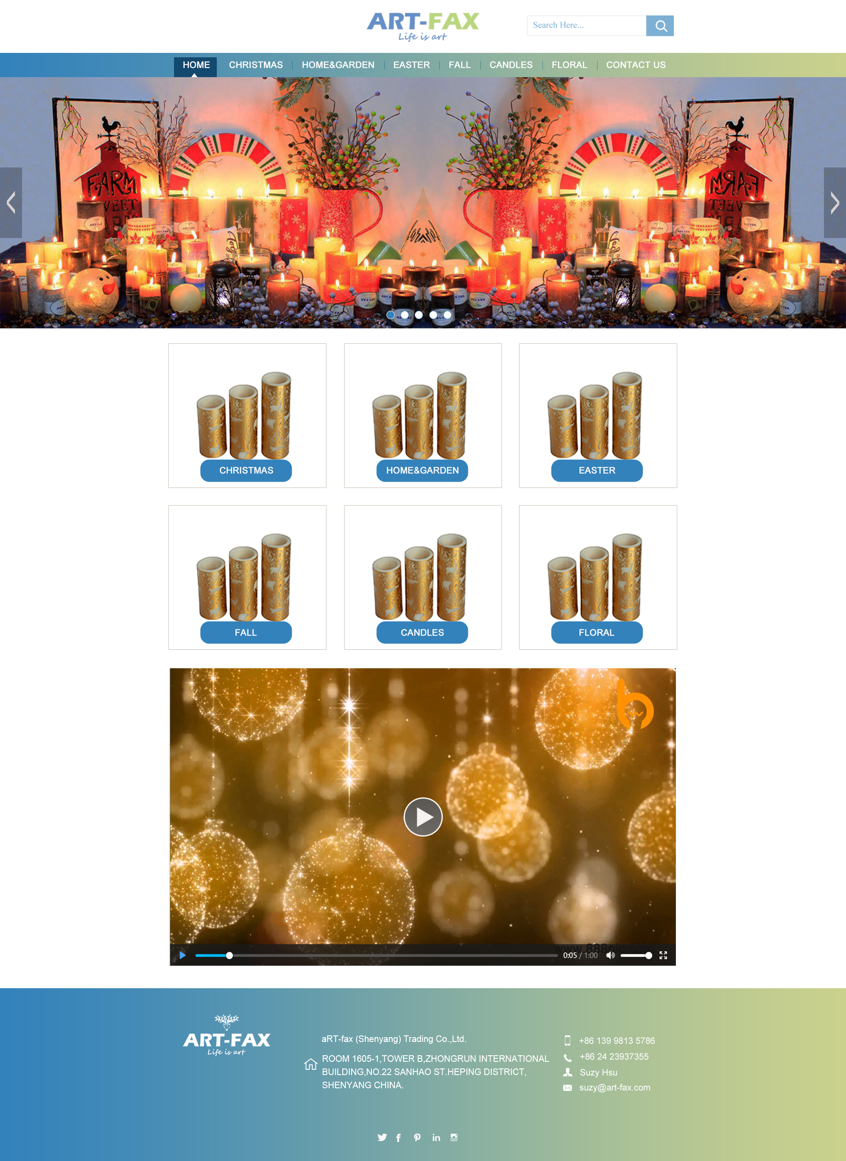Click the CHRISTMAS category tab
Image resolution: width=846 pixels, height=1161 pixels.
click(255, 64)
